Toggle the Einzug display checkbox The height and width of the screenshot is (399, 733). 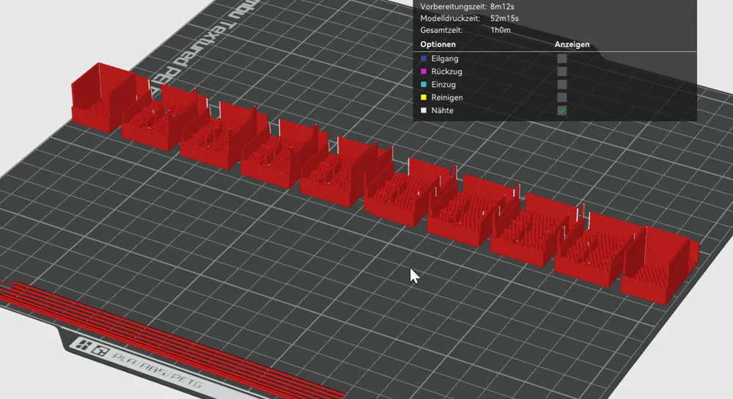pos(562,84)
